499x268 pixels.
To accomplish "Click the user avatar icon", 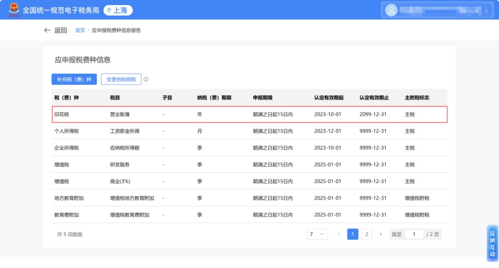I will click(x=391, y=10).
